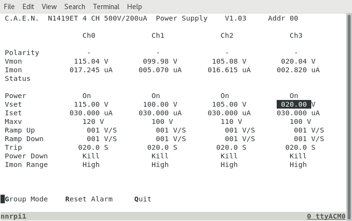Select the Ch1 Vset value 100.00 V
The height and width of the screenshot is (221, 352).
(x=160, y=104)
